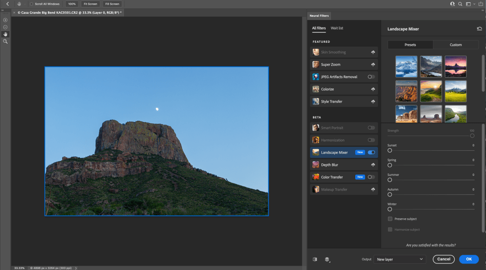Click the Fit Screen button
The height and width of the screenshot is (270, 486).
click(90, 4)
